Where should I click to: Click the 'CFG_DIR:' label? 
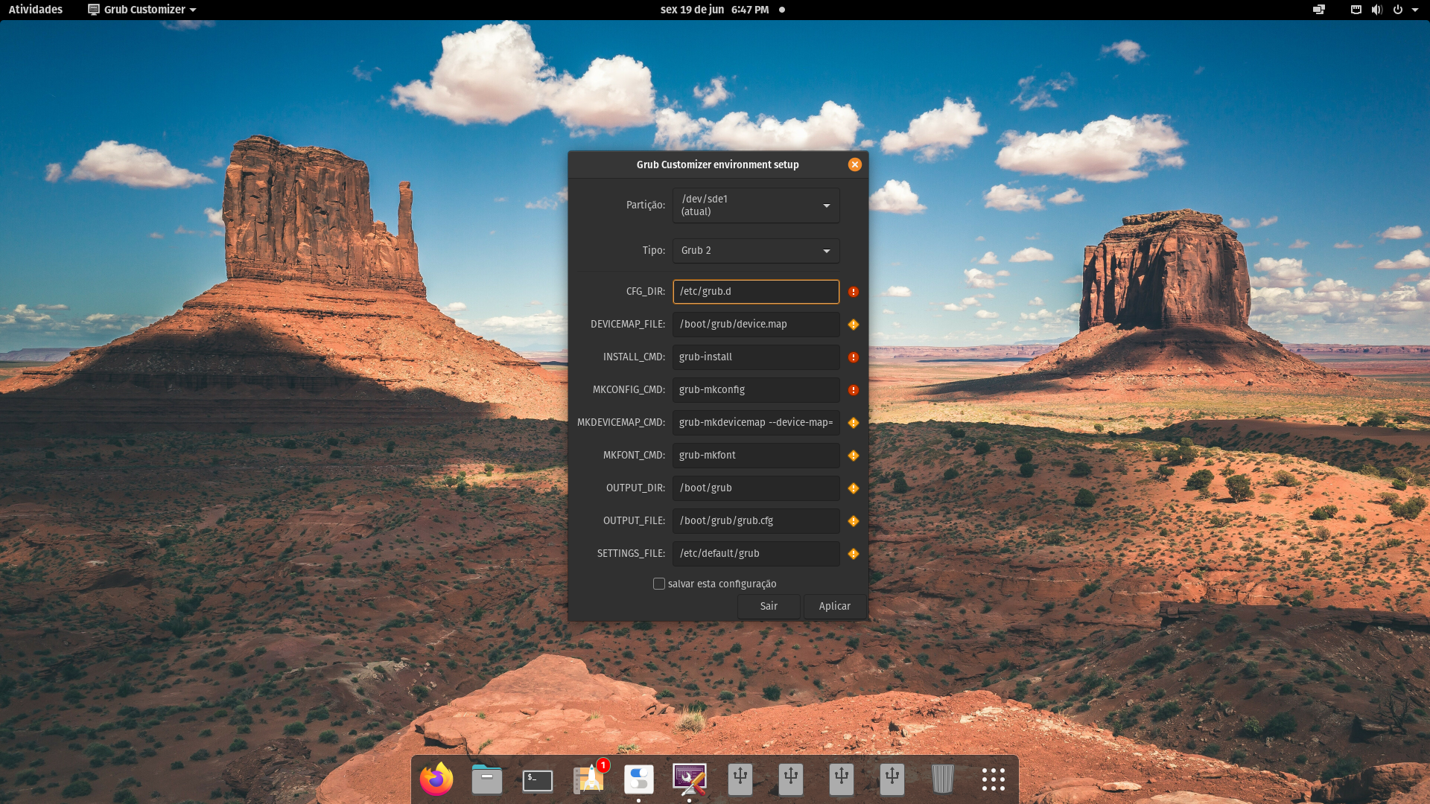pyautogui.click(x=646, y=292)
